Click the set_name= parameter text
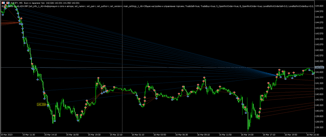Screen dimensions: 326x137 tap(80, 6)
